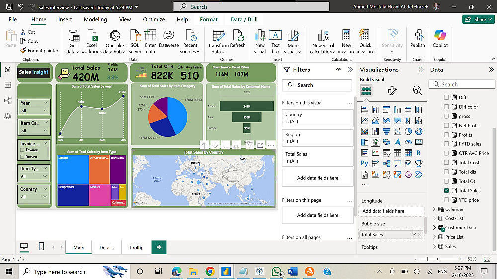Open the Format visual pane icon
Screen dimensions: 497x279
click(x=392, y=90)
